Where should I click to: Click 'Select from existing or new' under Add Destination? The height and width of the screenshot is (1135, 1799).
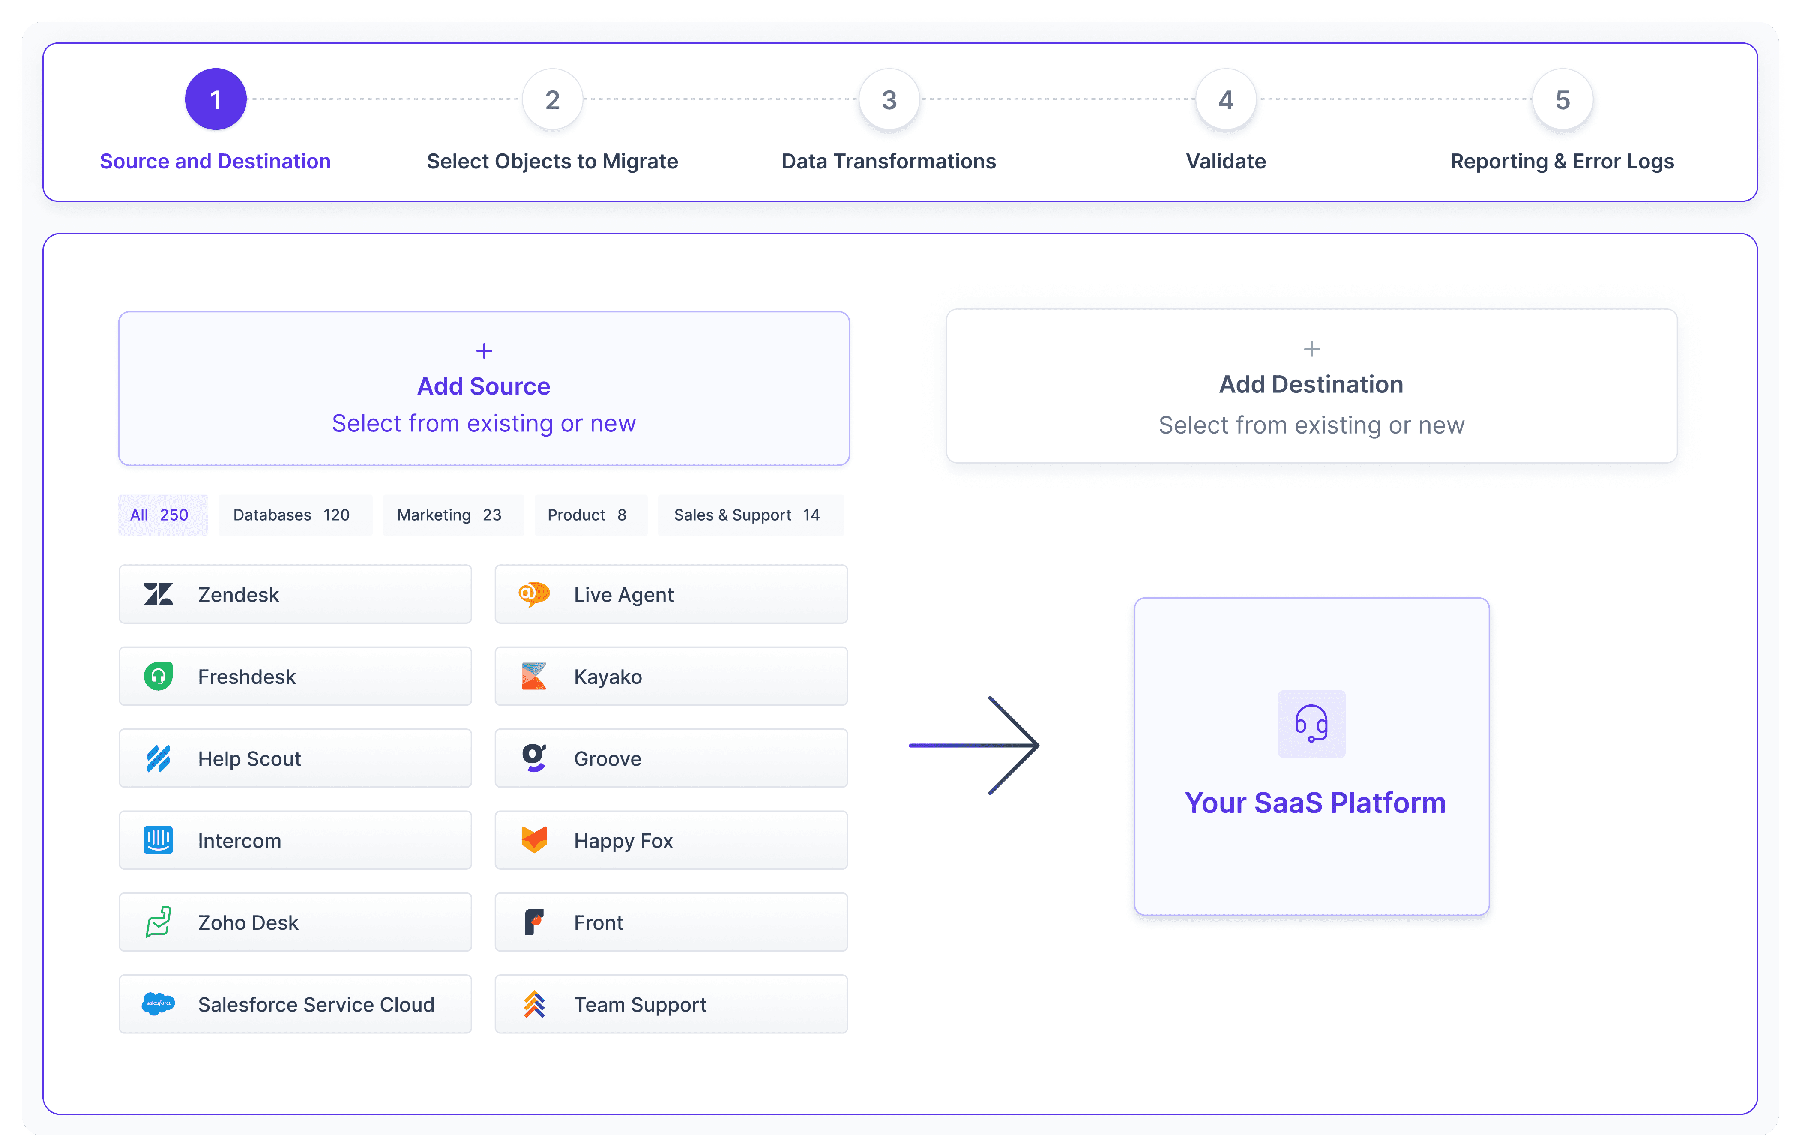(1312, 425)
